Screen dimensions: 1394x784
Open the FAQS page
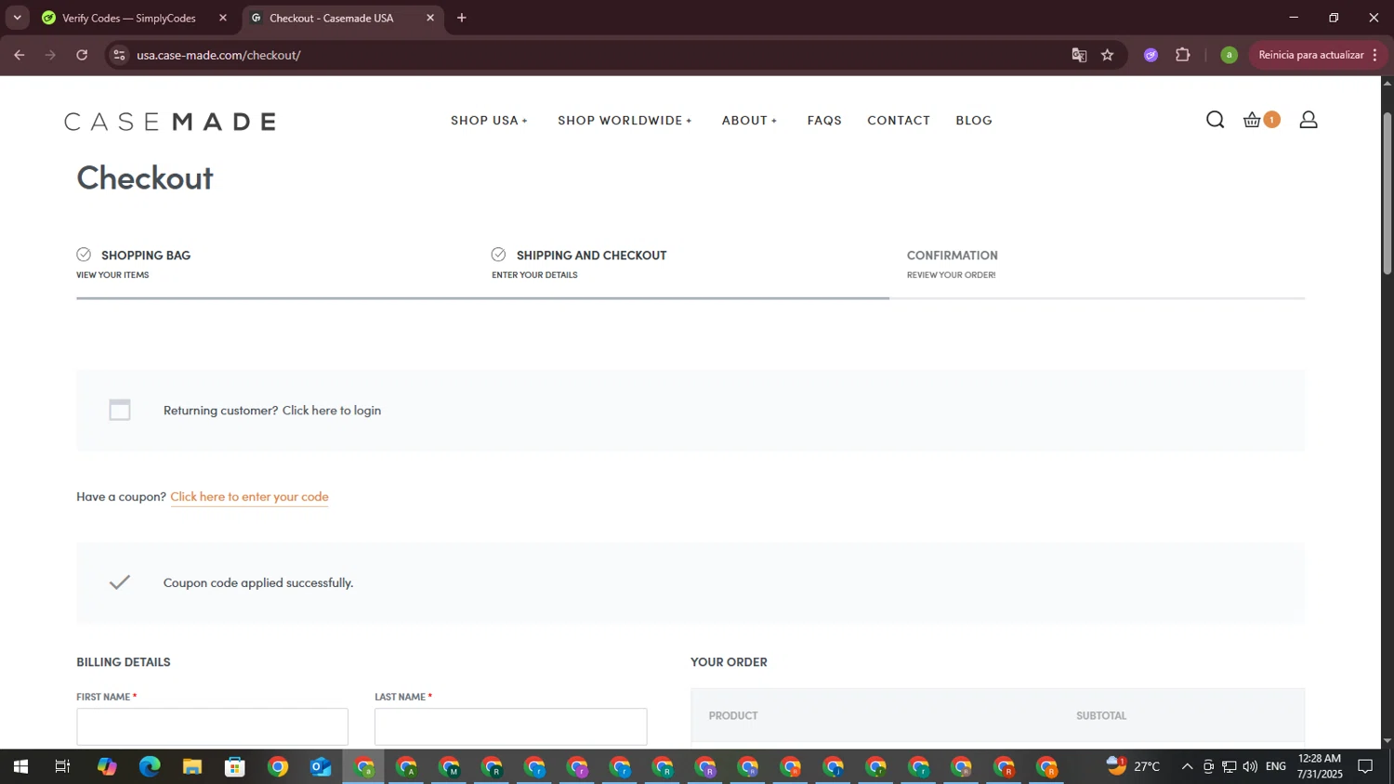824,121
